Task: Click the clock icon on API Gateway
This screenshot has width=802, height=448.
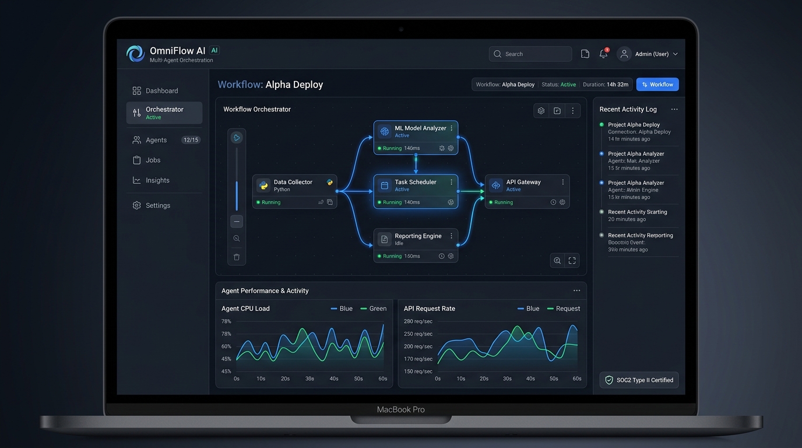Action: coord(554,202)
